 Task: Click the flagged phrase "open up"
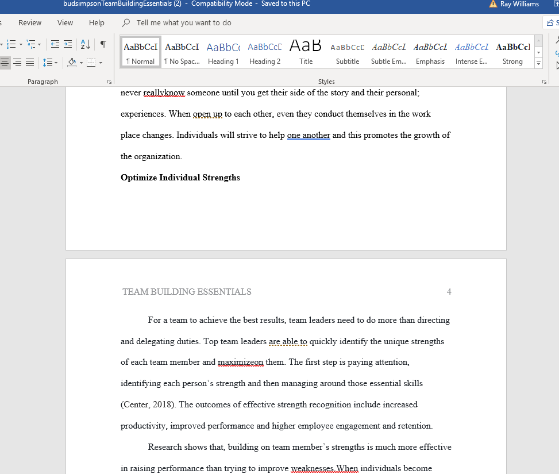click(x=207, y=114)
